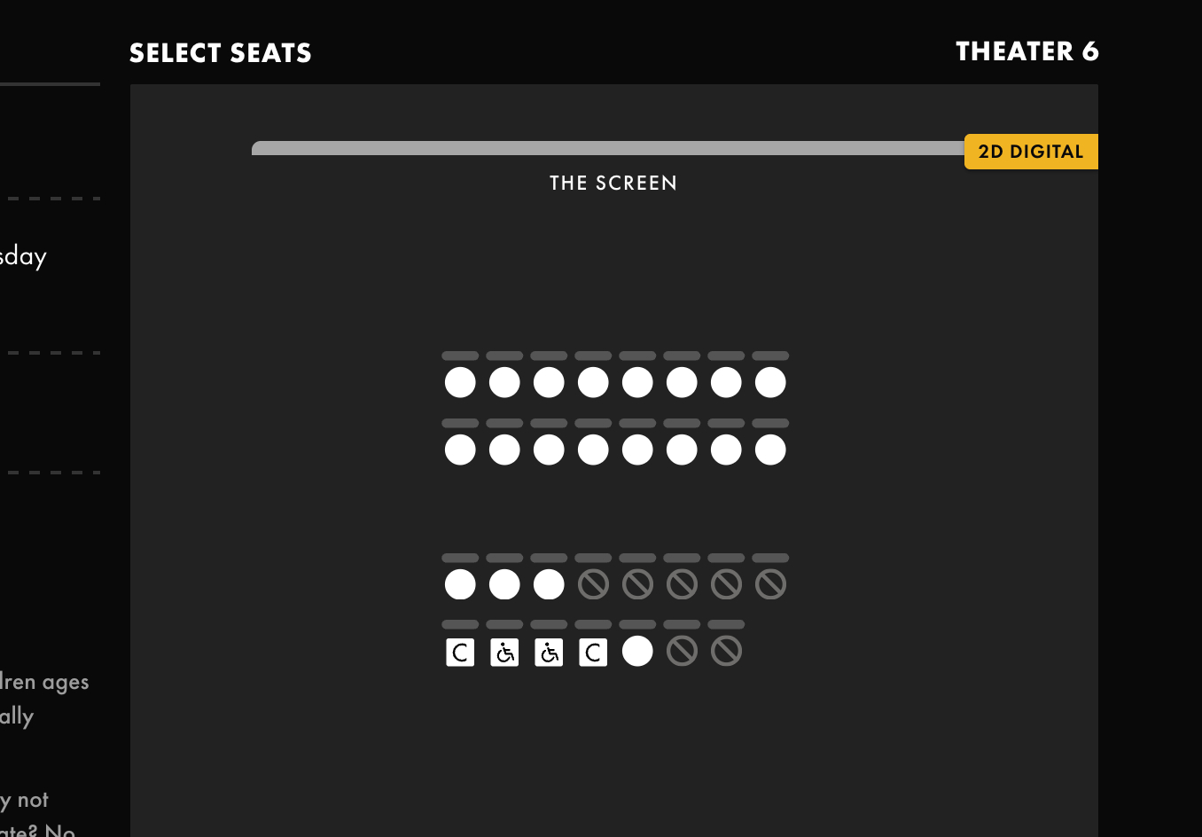
Task: Select the fifth seat in the second row
Action: [x=637, y=450]
